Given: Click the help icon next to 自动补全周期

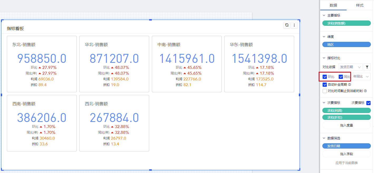Looking at the screenshot, I should coord(349,85).
